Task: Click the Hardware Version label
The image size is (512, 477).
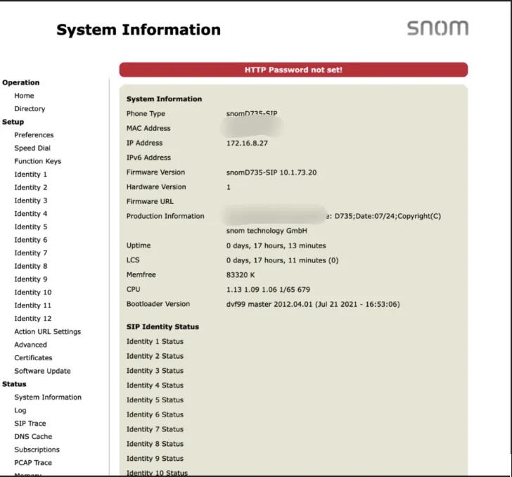Action: (156, 187)
